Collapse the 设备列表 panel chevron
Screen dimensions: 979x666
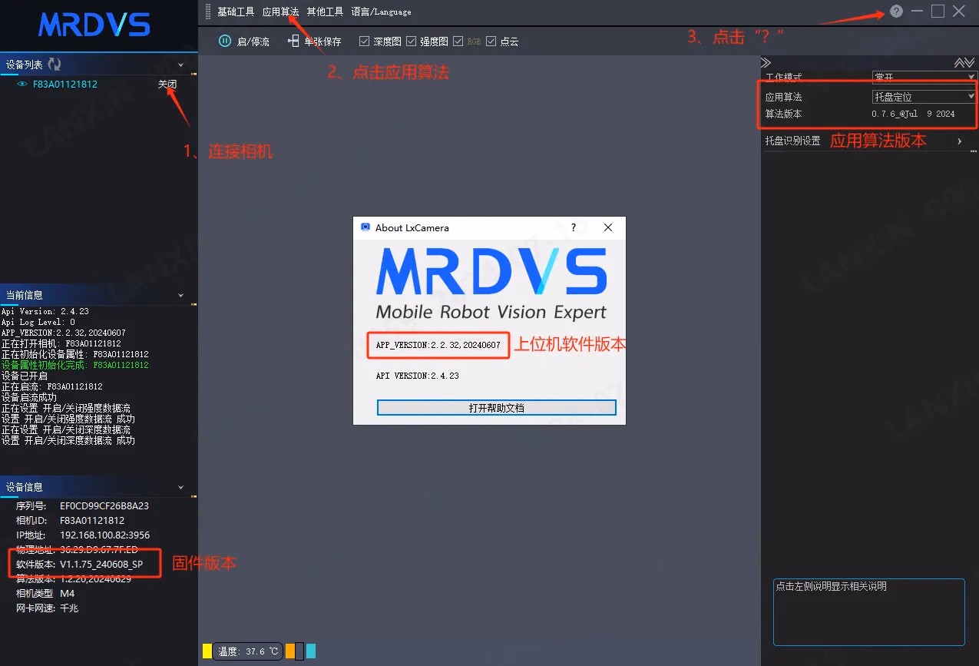(181, 65)
